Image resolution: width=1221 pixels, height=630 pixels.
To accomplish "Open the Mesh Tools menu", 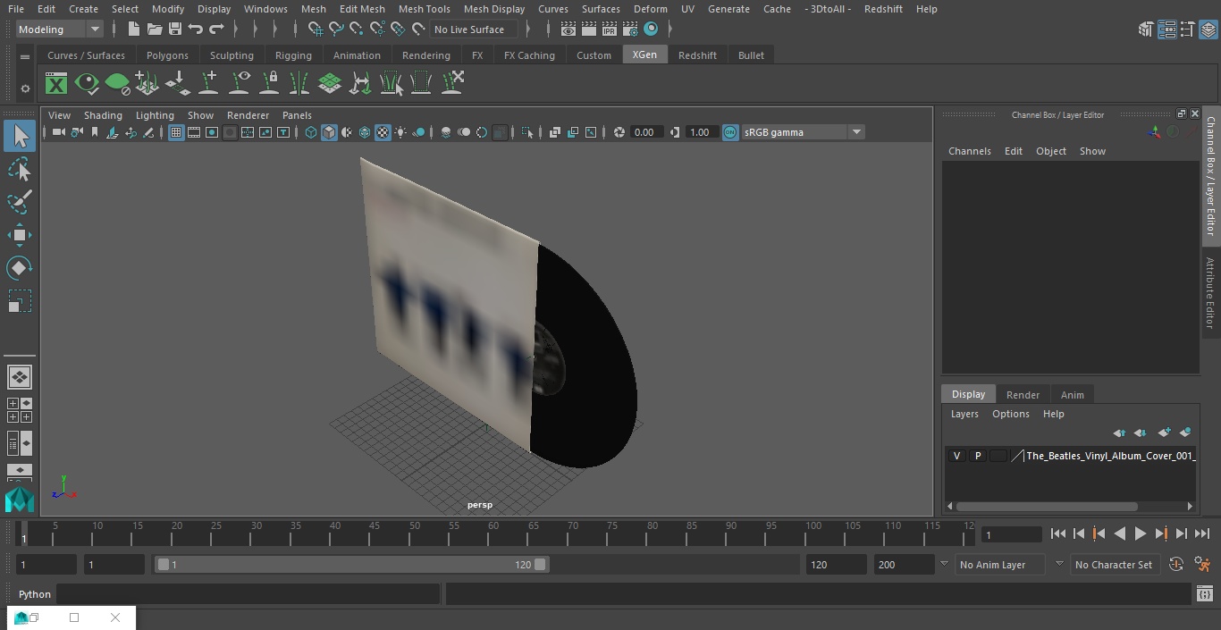I will point(424,9).
